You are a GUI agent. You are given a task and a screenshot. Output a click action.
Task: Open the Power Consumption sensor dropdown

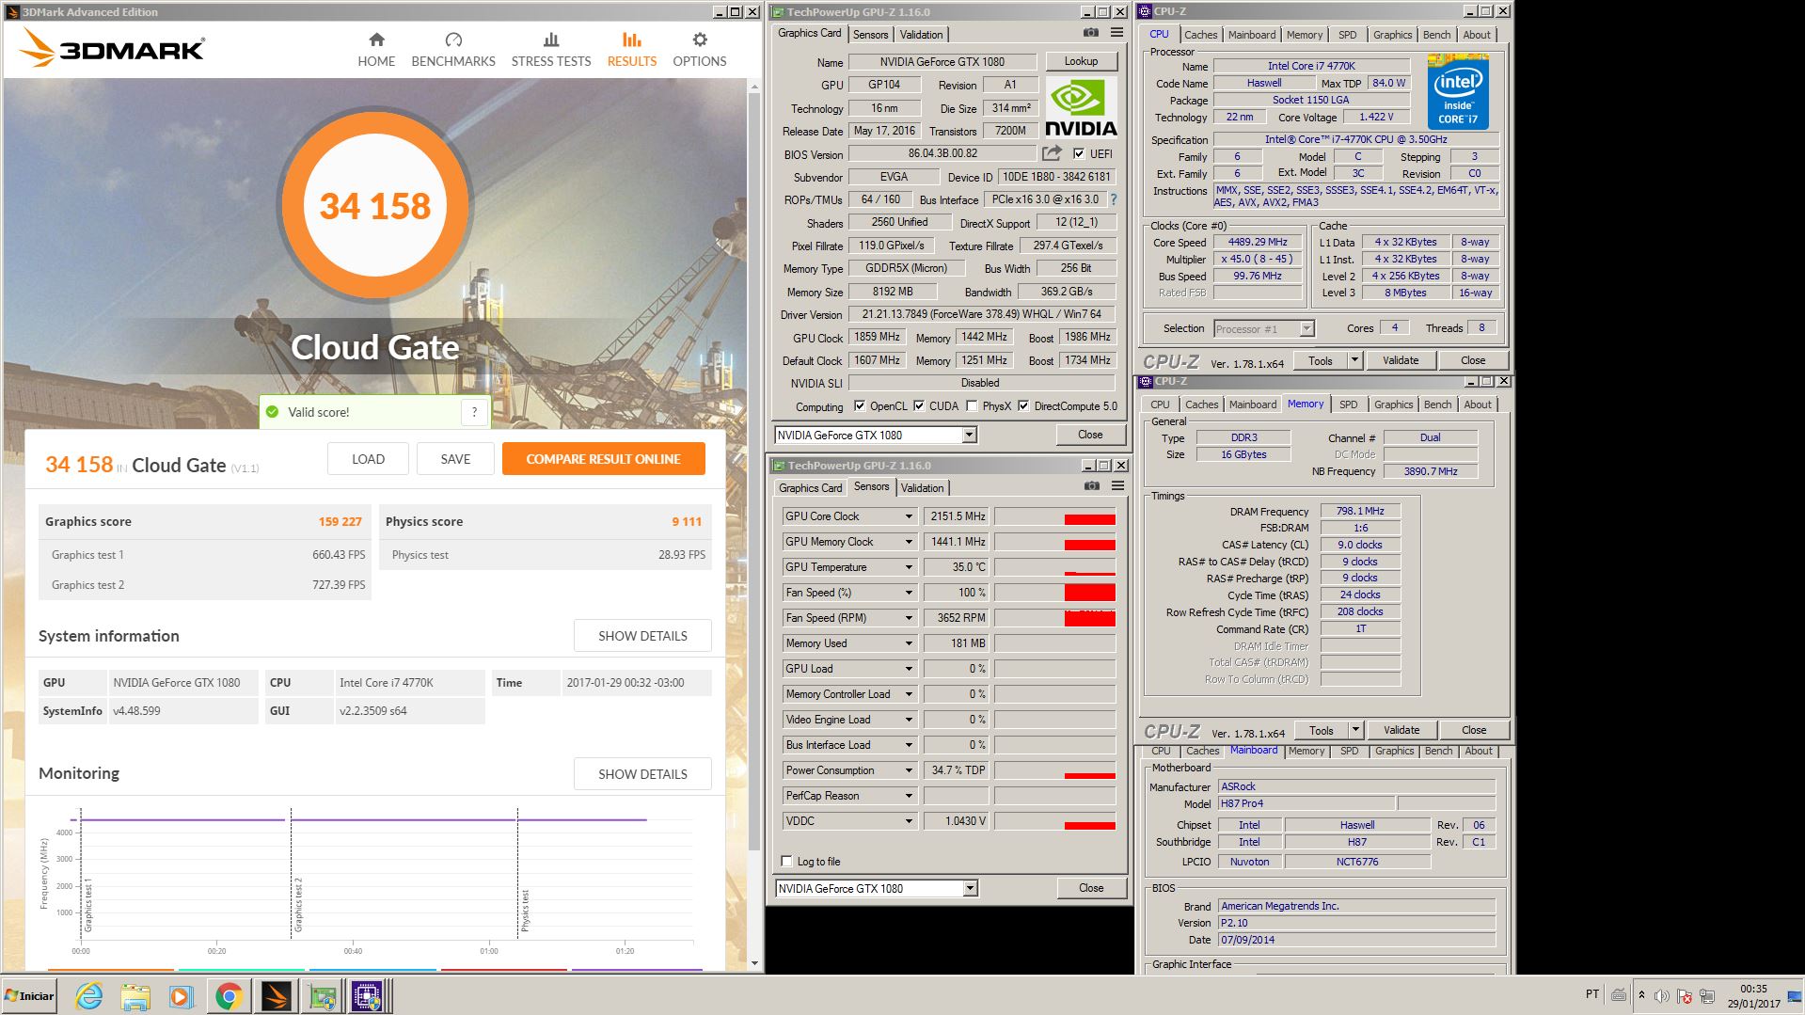909,770
